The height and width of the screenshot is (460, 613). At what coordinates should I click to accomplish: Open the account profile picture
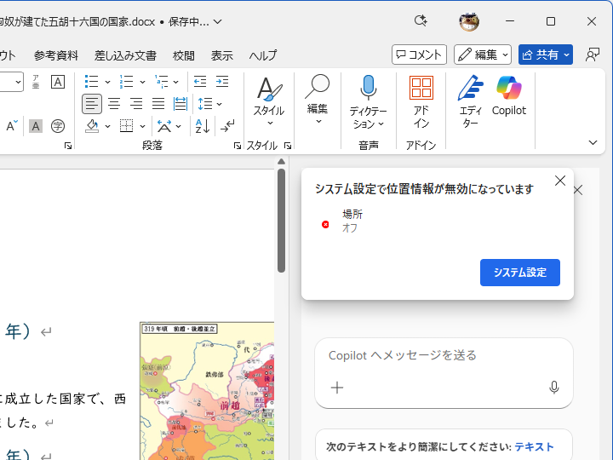(469, 21)
